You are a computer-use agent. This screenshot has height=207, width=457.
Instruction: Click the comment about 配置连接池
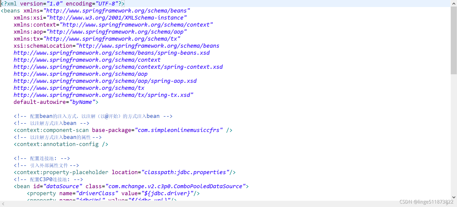42,158
